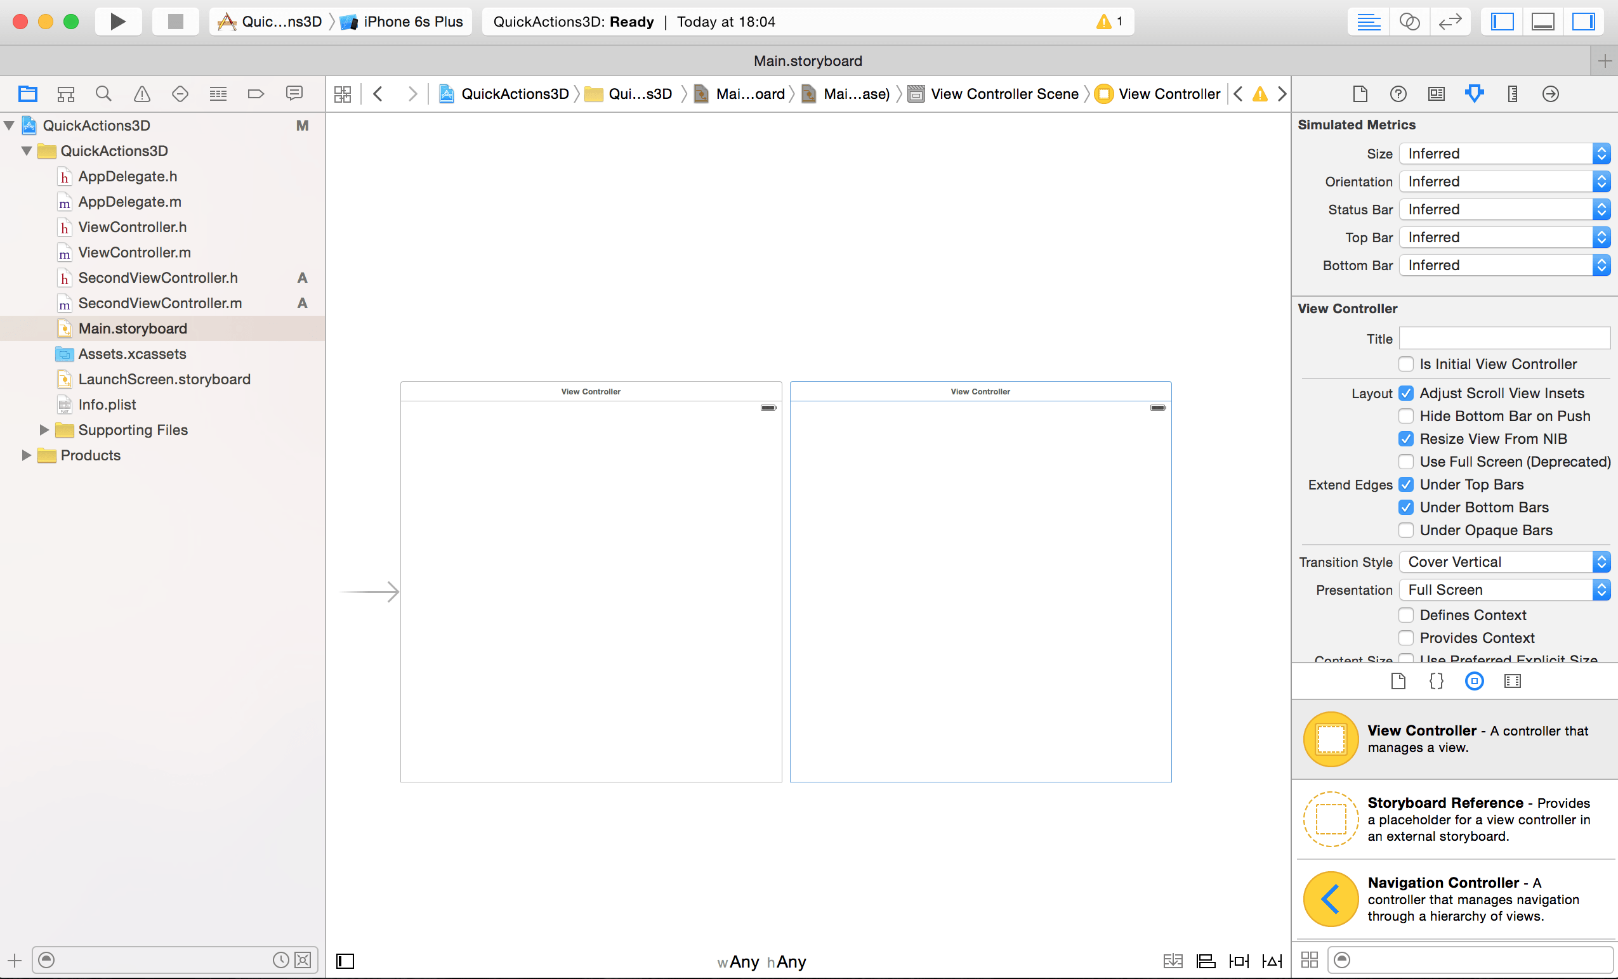Show the Version editor
The image size is (1618, 979).
[1450, 22]
